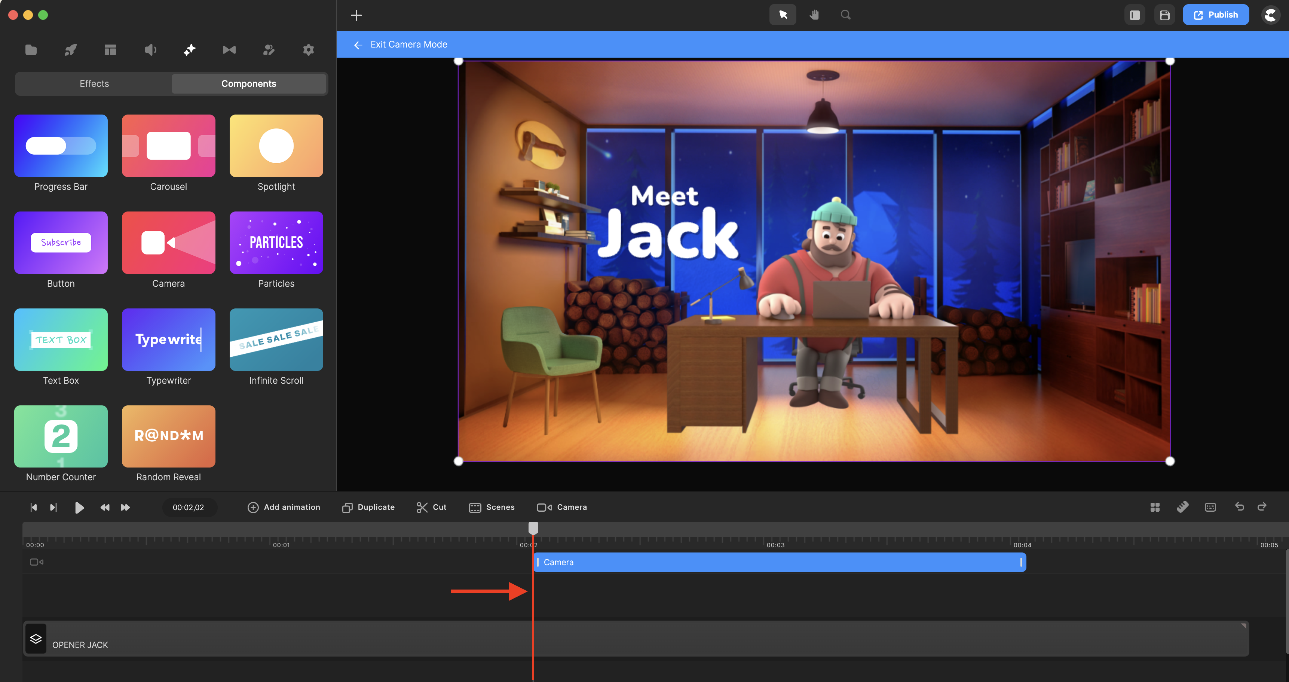Toggle the camera track icon

pos(37,562)
